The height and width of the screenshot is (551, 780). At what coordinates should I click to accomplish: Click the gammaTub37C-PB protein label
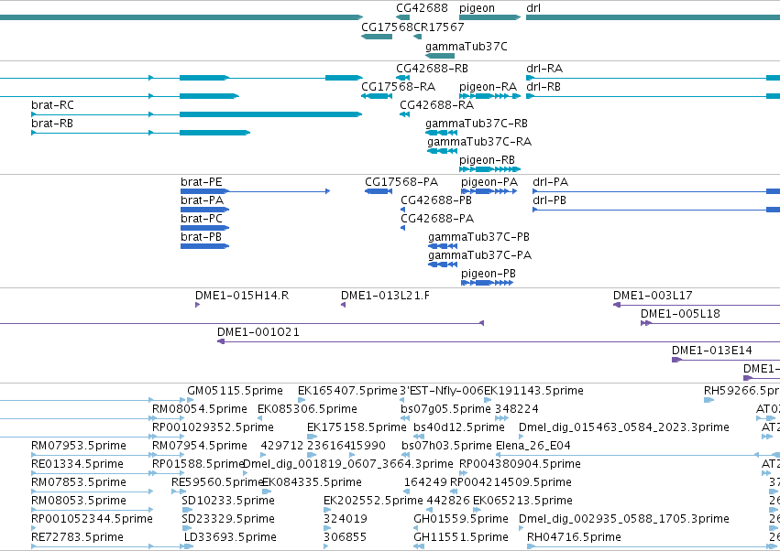coord(478,237)
